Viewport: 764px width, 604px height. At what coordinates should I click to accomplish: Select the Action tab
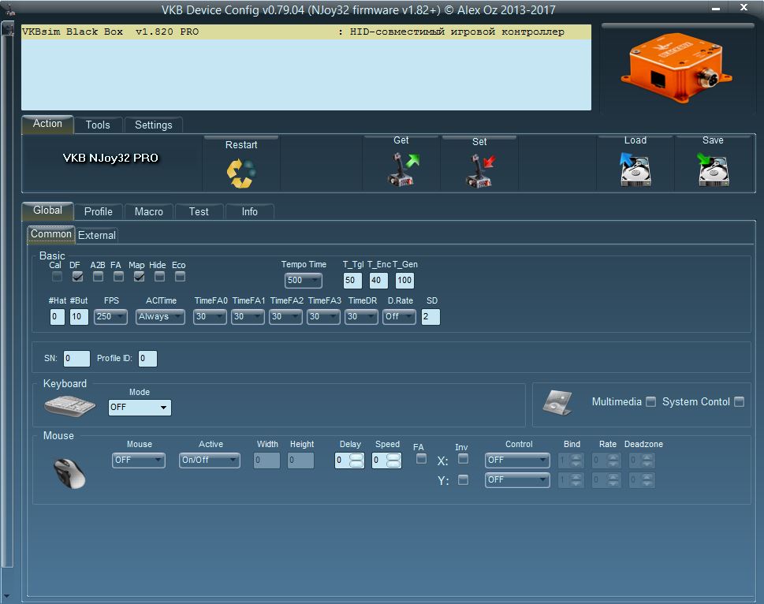[x=47, y=124]
